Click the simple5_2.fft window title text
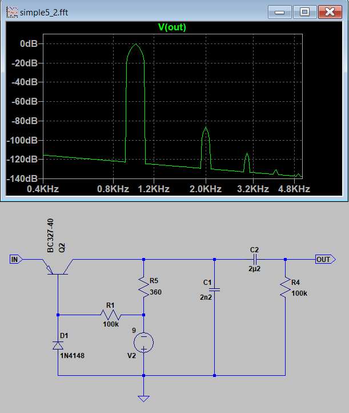 pos(44,13)
